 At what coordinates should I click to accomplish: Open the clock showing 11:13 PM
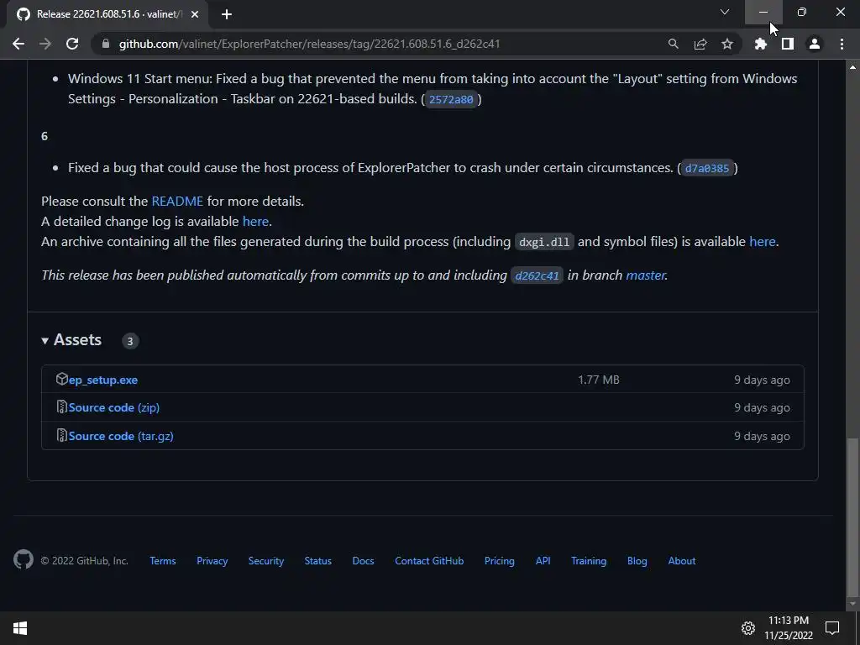789,628
